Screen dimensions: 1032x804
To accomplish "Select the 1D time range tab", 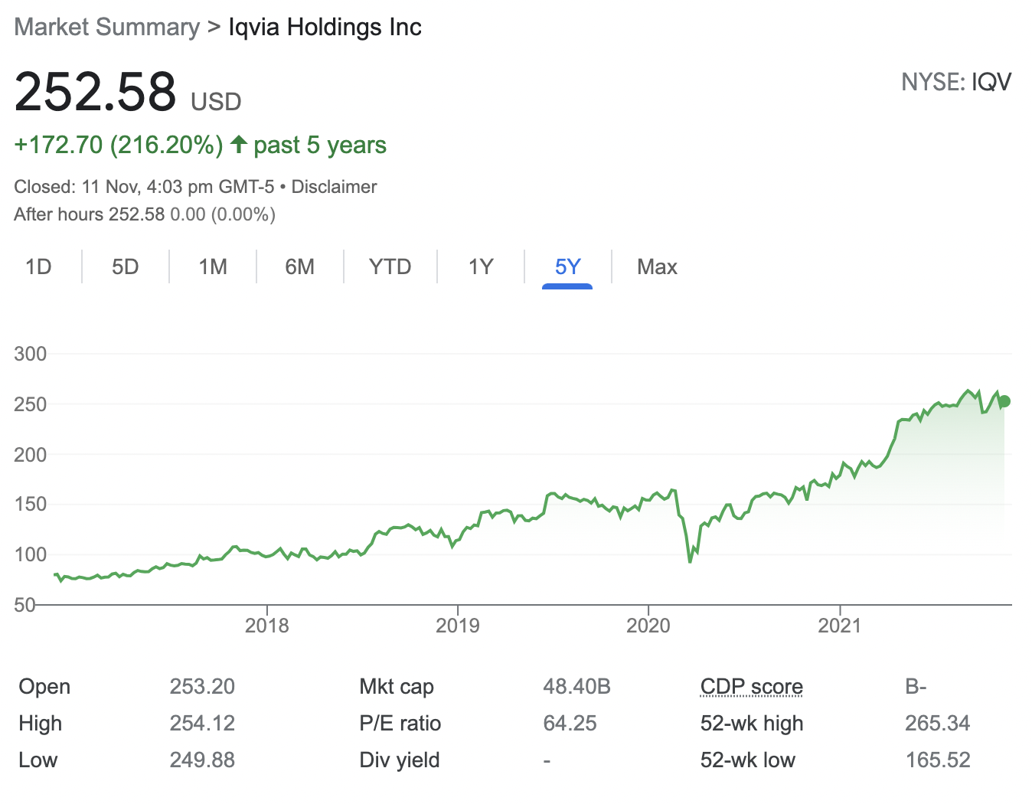I will (38, 266).
